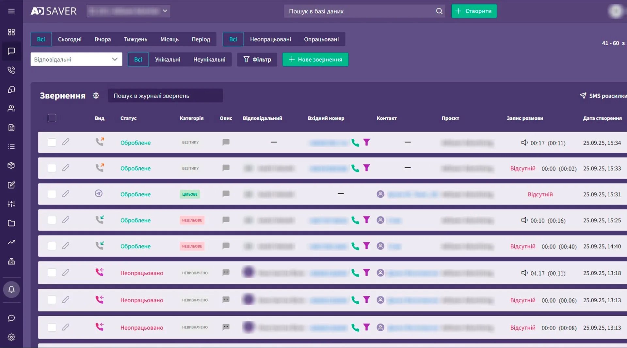Click the outgoing call type icon in 15:34 row

tap(100, 142)
